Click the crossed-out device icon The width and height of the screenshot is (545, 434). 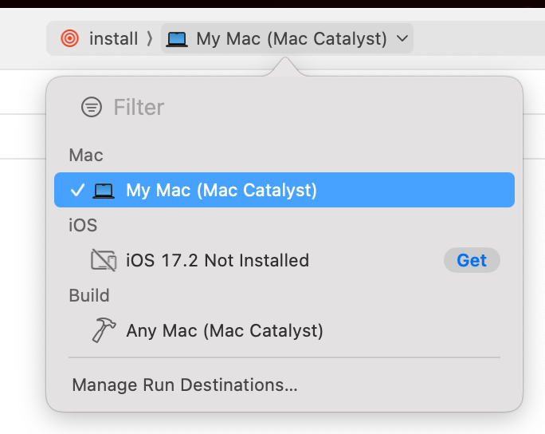pos(104,260)
